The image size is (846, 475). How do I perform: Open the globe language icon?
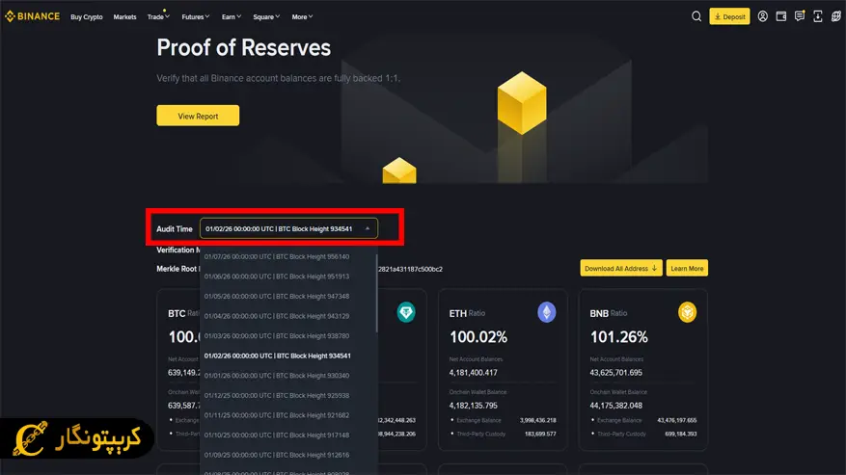coord(835,16)
